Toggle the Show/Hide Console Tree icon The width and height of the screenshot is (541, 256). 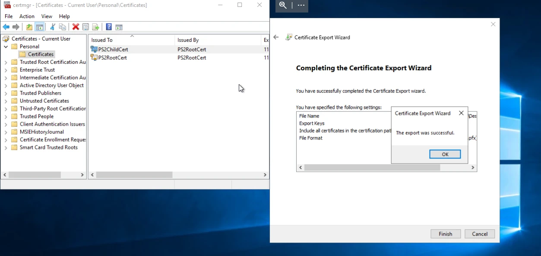(39, 27)
